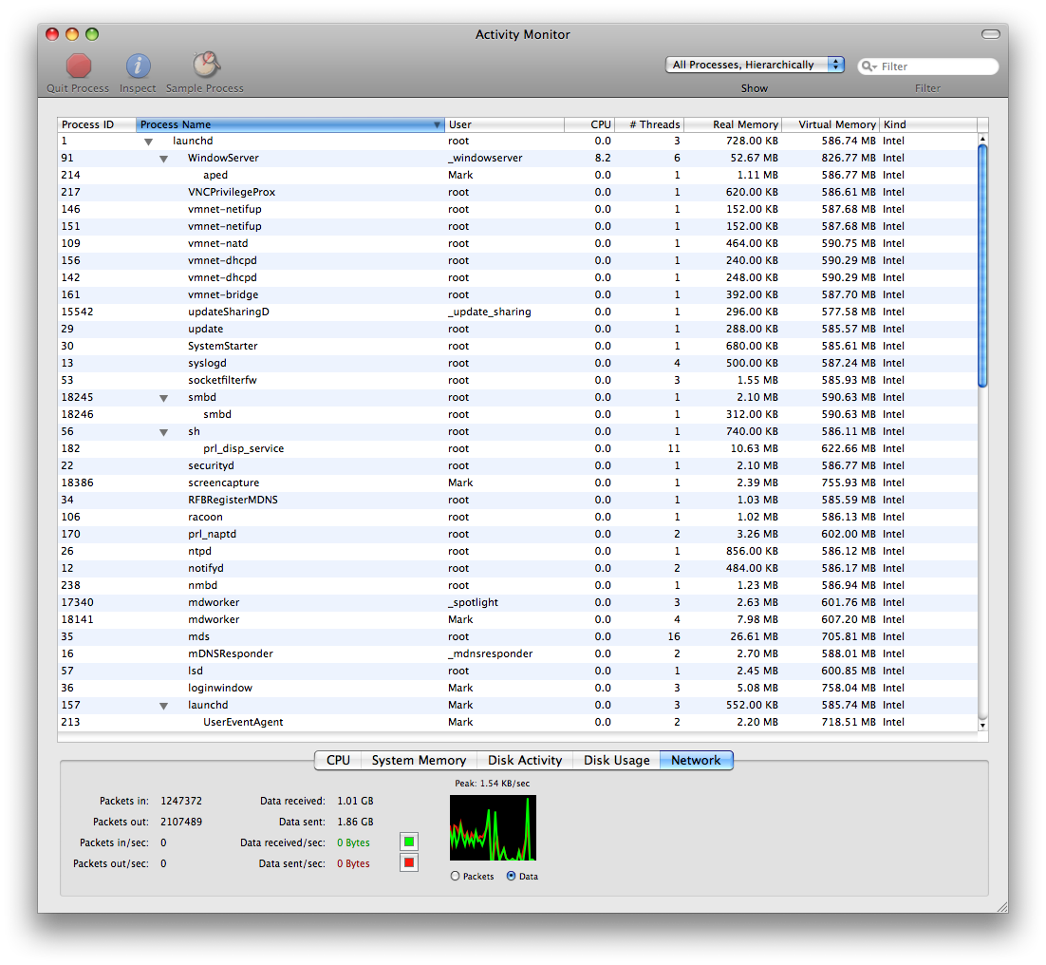Collapse the sh process disclosure triangle

tap(163, 432)
